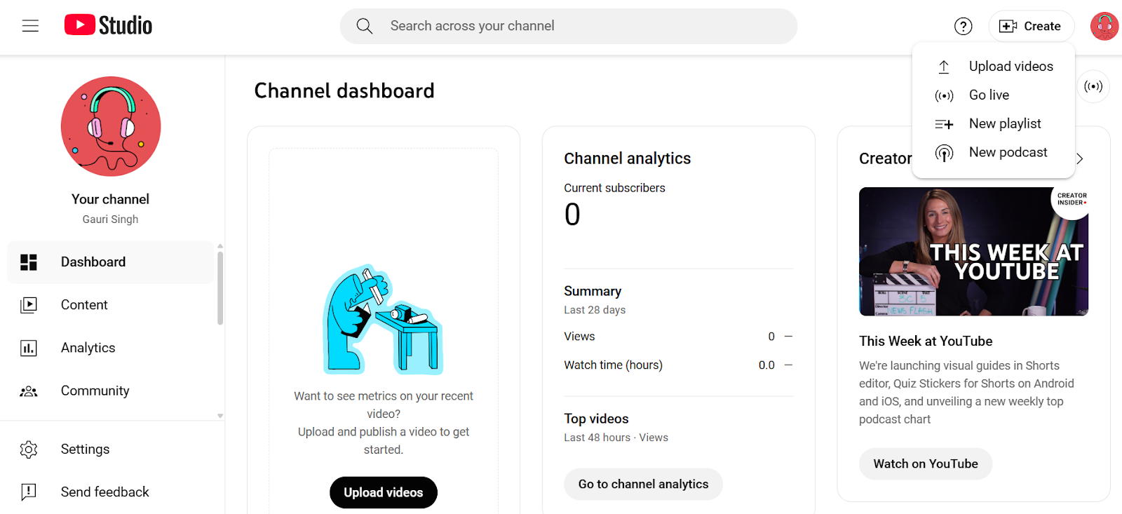
Task: Click the search magnifier icon
Action: 365,26
